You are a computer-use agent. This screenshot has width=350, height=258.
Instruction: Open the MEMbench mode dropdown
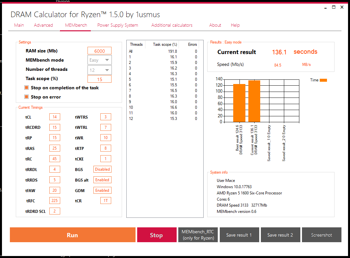(x=100, y=60)
